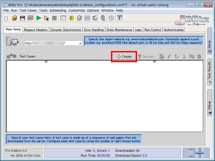Image resolution: width=215 pixels, height=161 pixels.
Task: Click the server computer icon beside URL field
Action: click(x=12, y=41)
